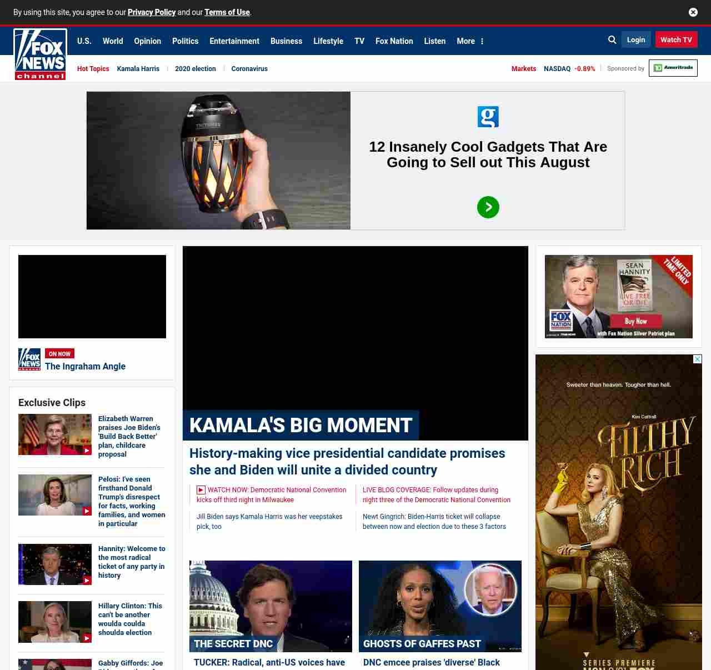Open the Kamala Harris hot topic
The image size is (711, 670).
[138, 69]
